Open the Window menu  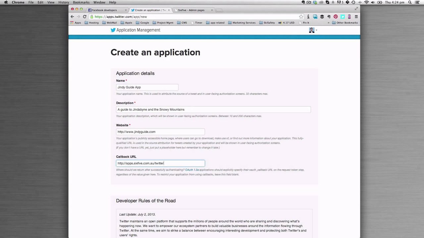tap(99, 2)
